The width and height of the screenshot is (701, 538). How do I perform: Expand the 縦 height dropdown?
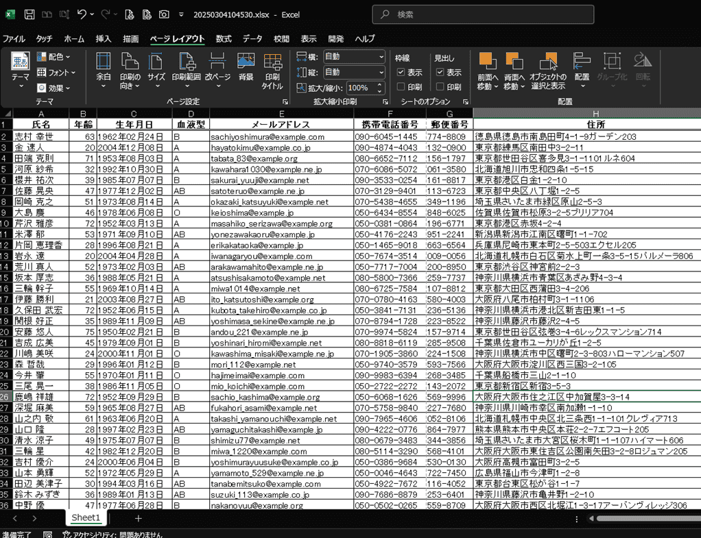tap(381, 72)
